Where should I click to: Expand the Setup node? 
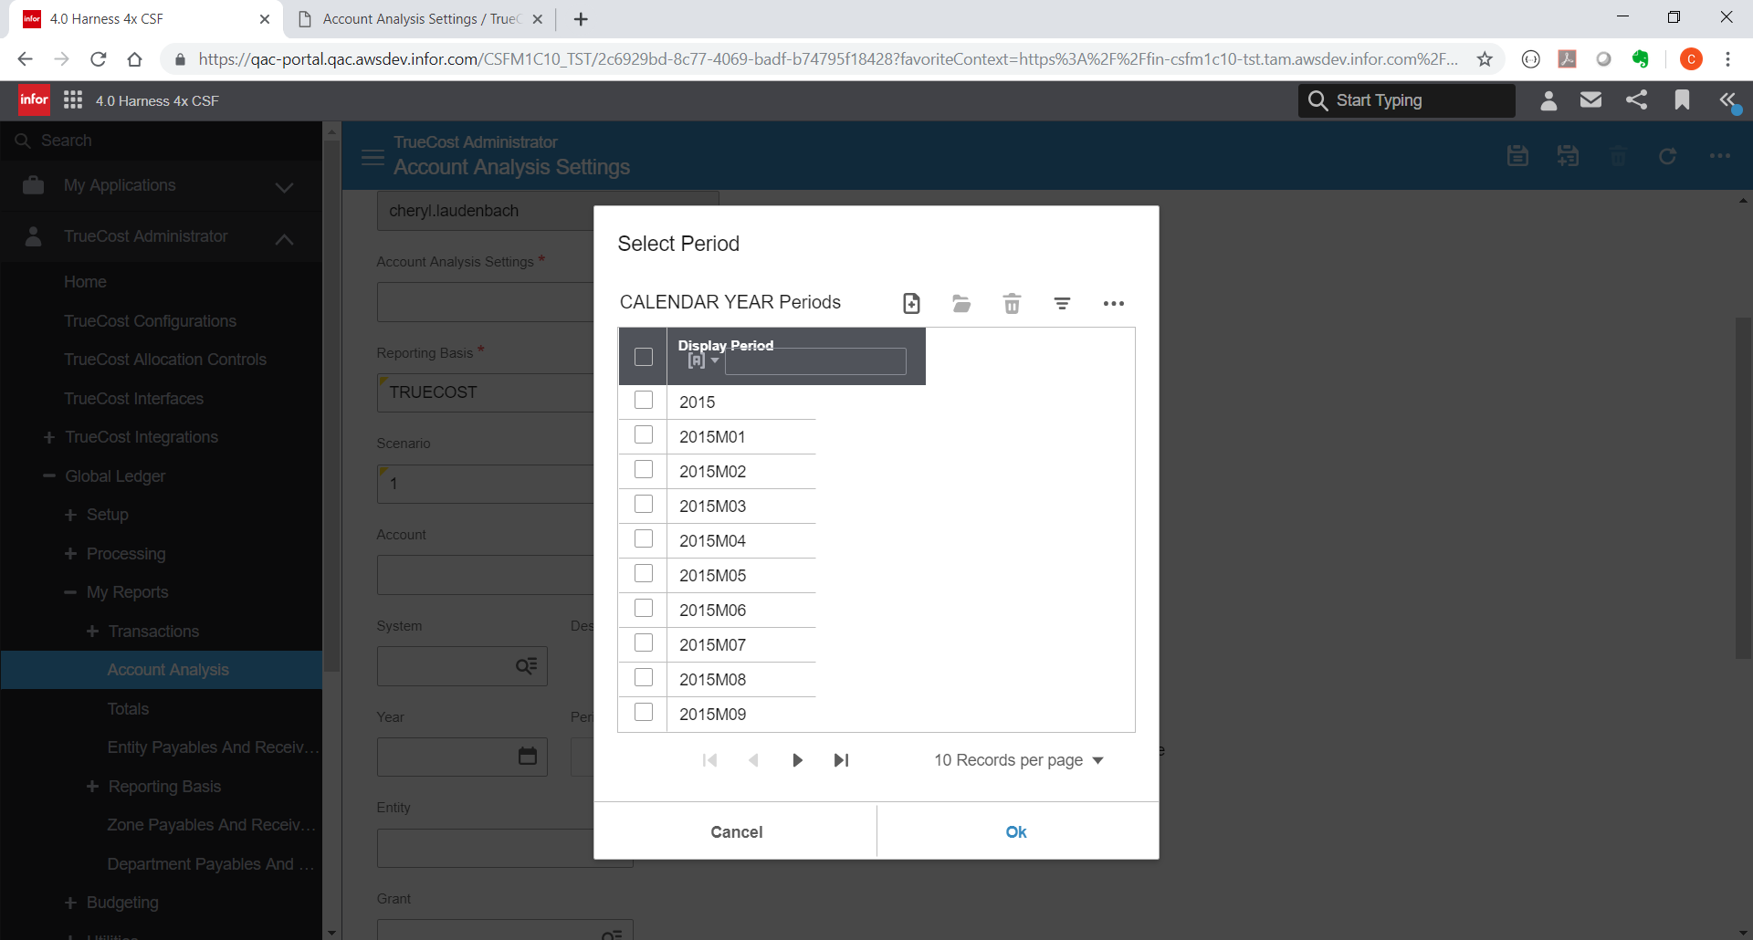pyautogui.click(x=70, y=516)
